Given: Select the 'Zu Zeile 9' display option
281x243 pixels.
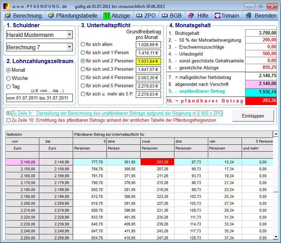Looking at the screenshot, I should tap(8, 113).
